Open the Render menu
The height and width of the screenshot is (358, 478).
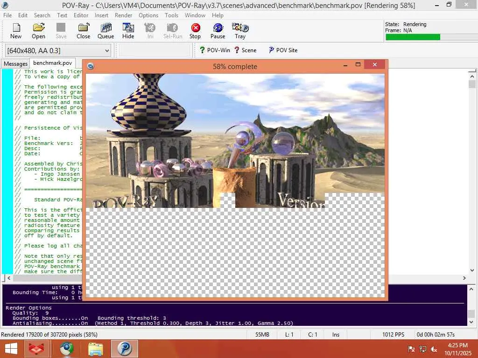[x=123, y=15]
